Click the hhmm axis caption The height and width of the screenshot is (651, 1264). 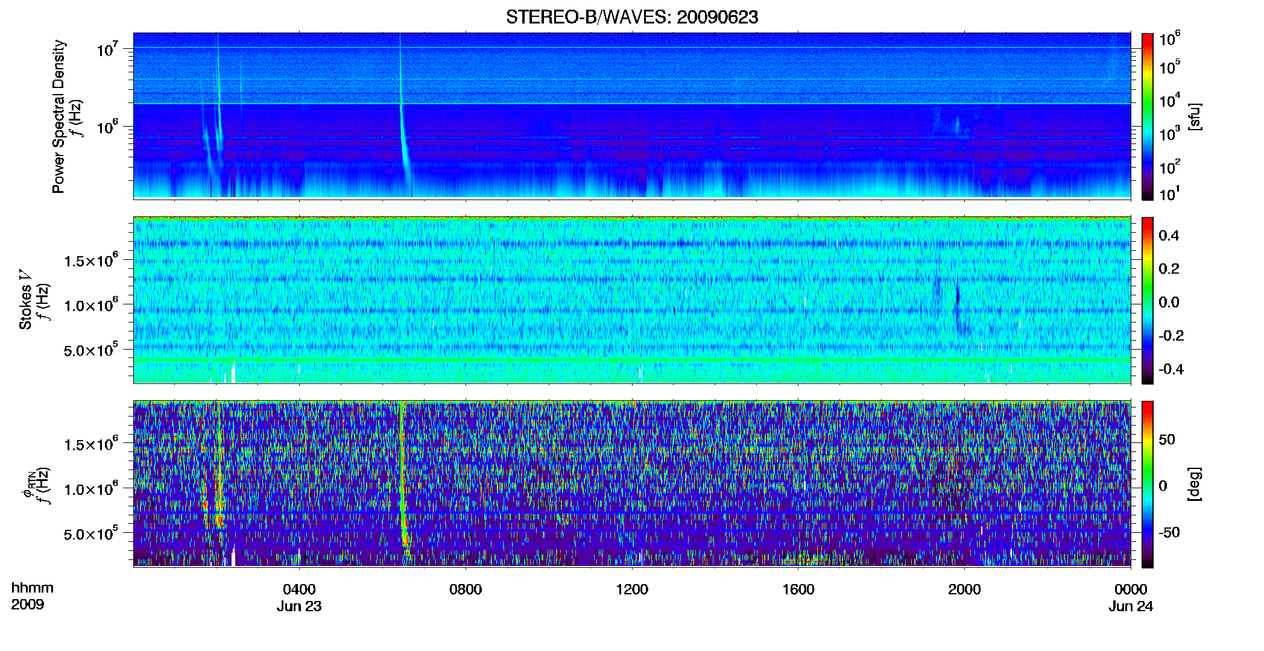point(33,588)
